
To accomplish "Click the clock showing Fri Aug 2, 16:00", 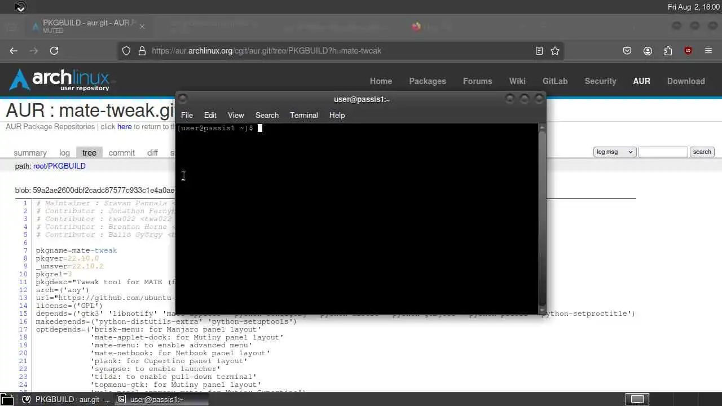I will (693, 7).
